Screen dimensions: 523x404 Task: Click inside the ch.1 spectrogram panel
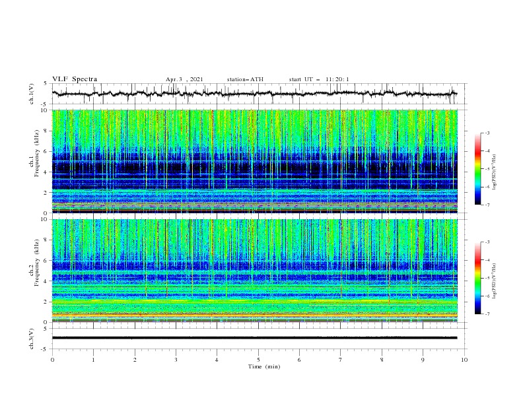[x=254, y=161]
